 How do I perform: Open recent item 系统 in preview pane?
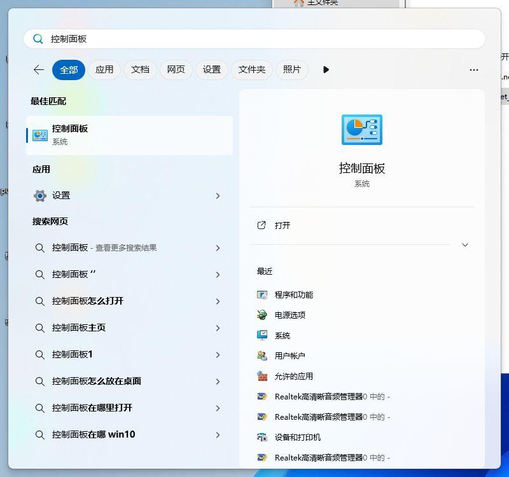tap(282, 335)
